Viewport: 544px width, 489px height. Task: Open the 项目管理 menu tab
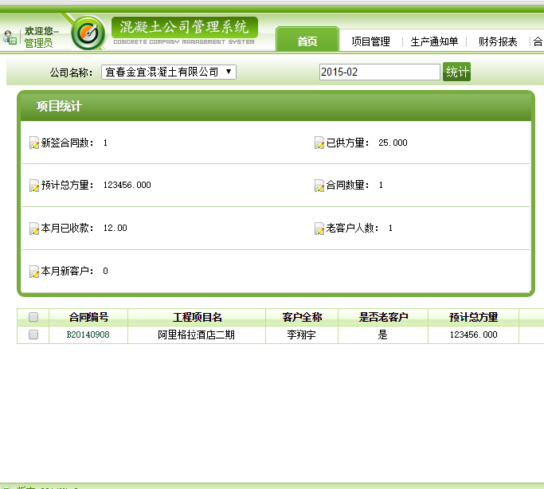click(370, 41)
